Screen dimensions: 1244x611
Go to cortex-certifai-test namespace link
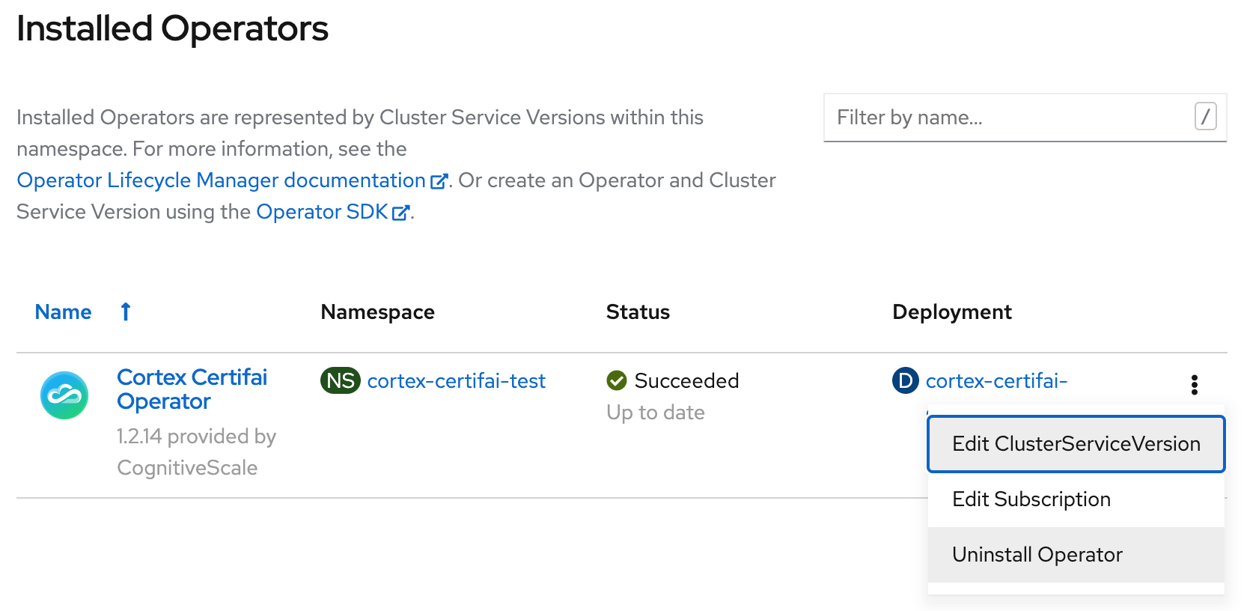pyautogui.click(x=457, y=381)
